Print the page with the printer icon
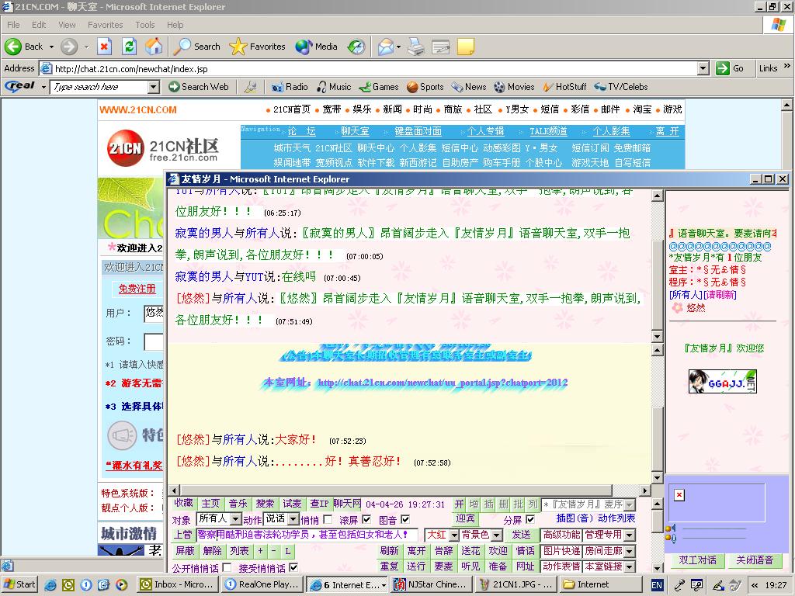Screen dimensions: 795x596 416,47
